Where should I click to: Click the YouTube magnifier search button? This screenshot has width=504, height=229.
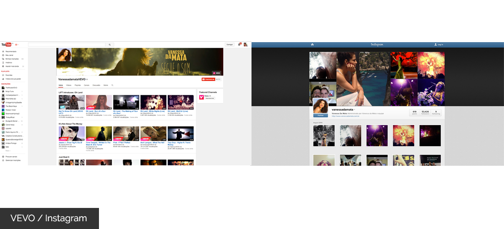[x=110, y=44]
